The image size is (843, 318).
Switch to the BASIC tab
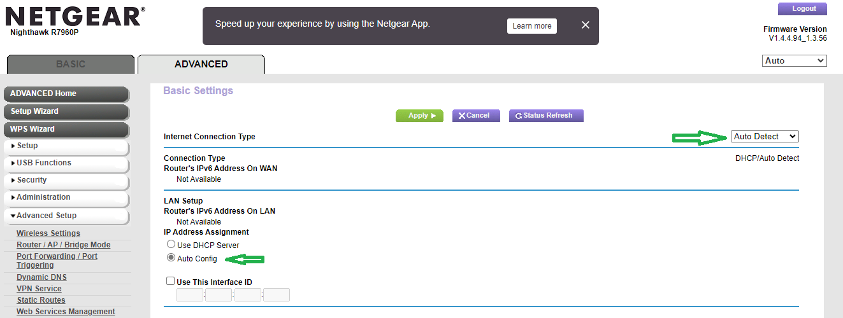click(x=71, y=64)
